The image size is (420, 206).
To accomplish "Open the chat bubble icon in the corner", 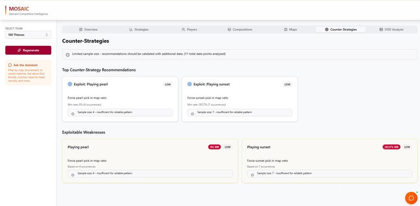I will pyautogui.click(x=411, y=198).
